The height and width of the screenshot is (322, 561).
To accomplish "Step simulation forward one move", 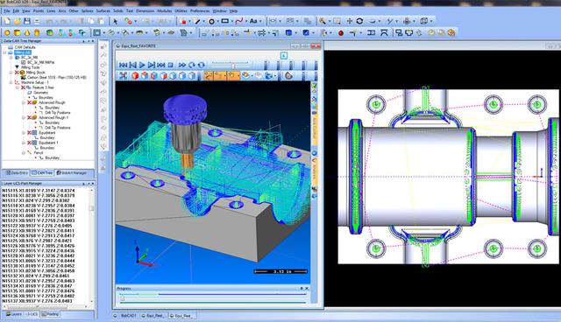I will (x=152, y=65).
